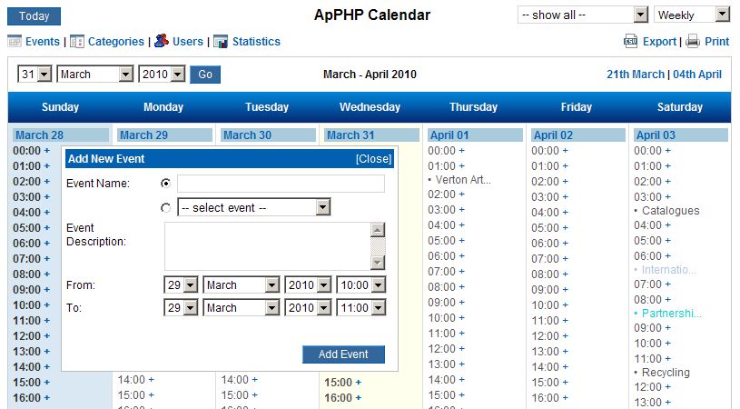
Task: Click the Categories icon
Action: (77, 41)
